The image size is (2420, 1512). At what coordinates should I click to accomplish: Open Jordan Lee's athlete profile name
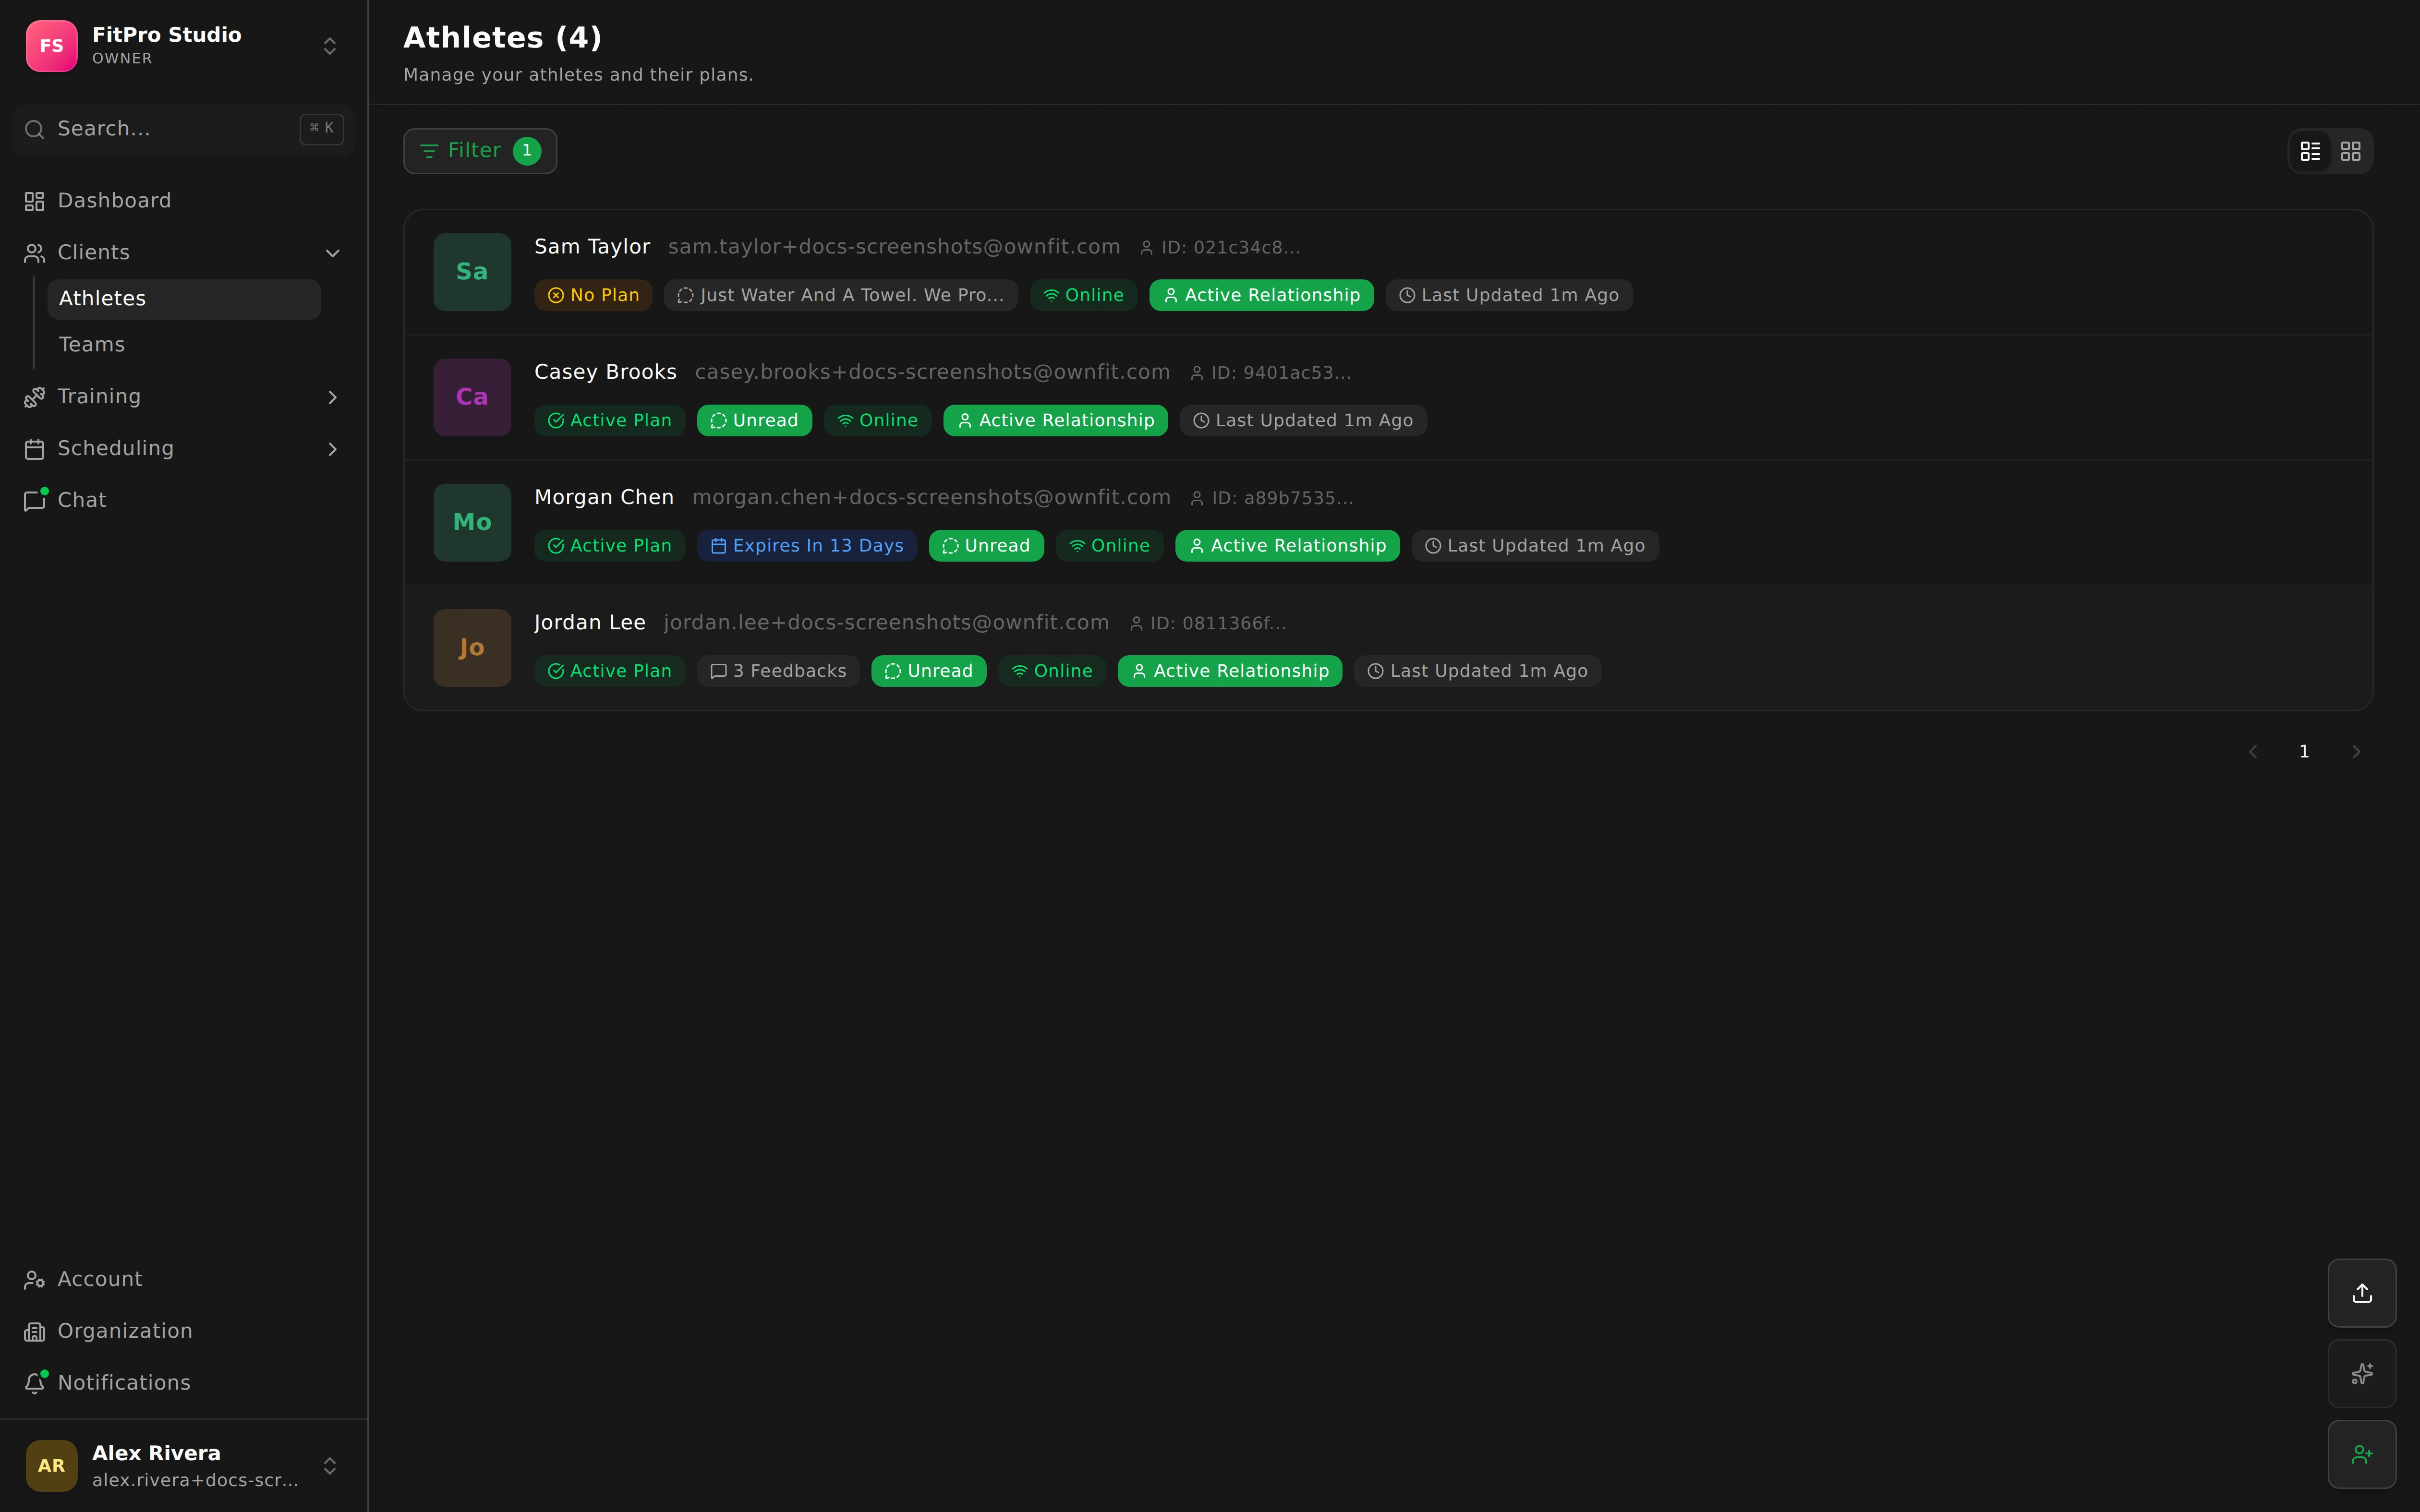click(x=590, y=622)
